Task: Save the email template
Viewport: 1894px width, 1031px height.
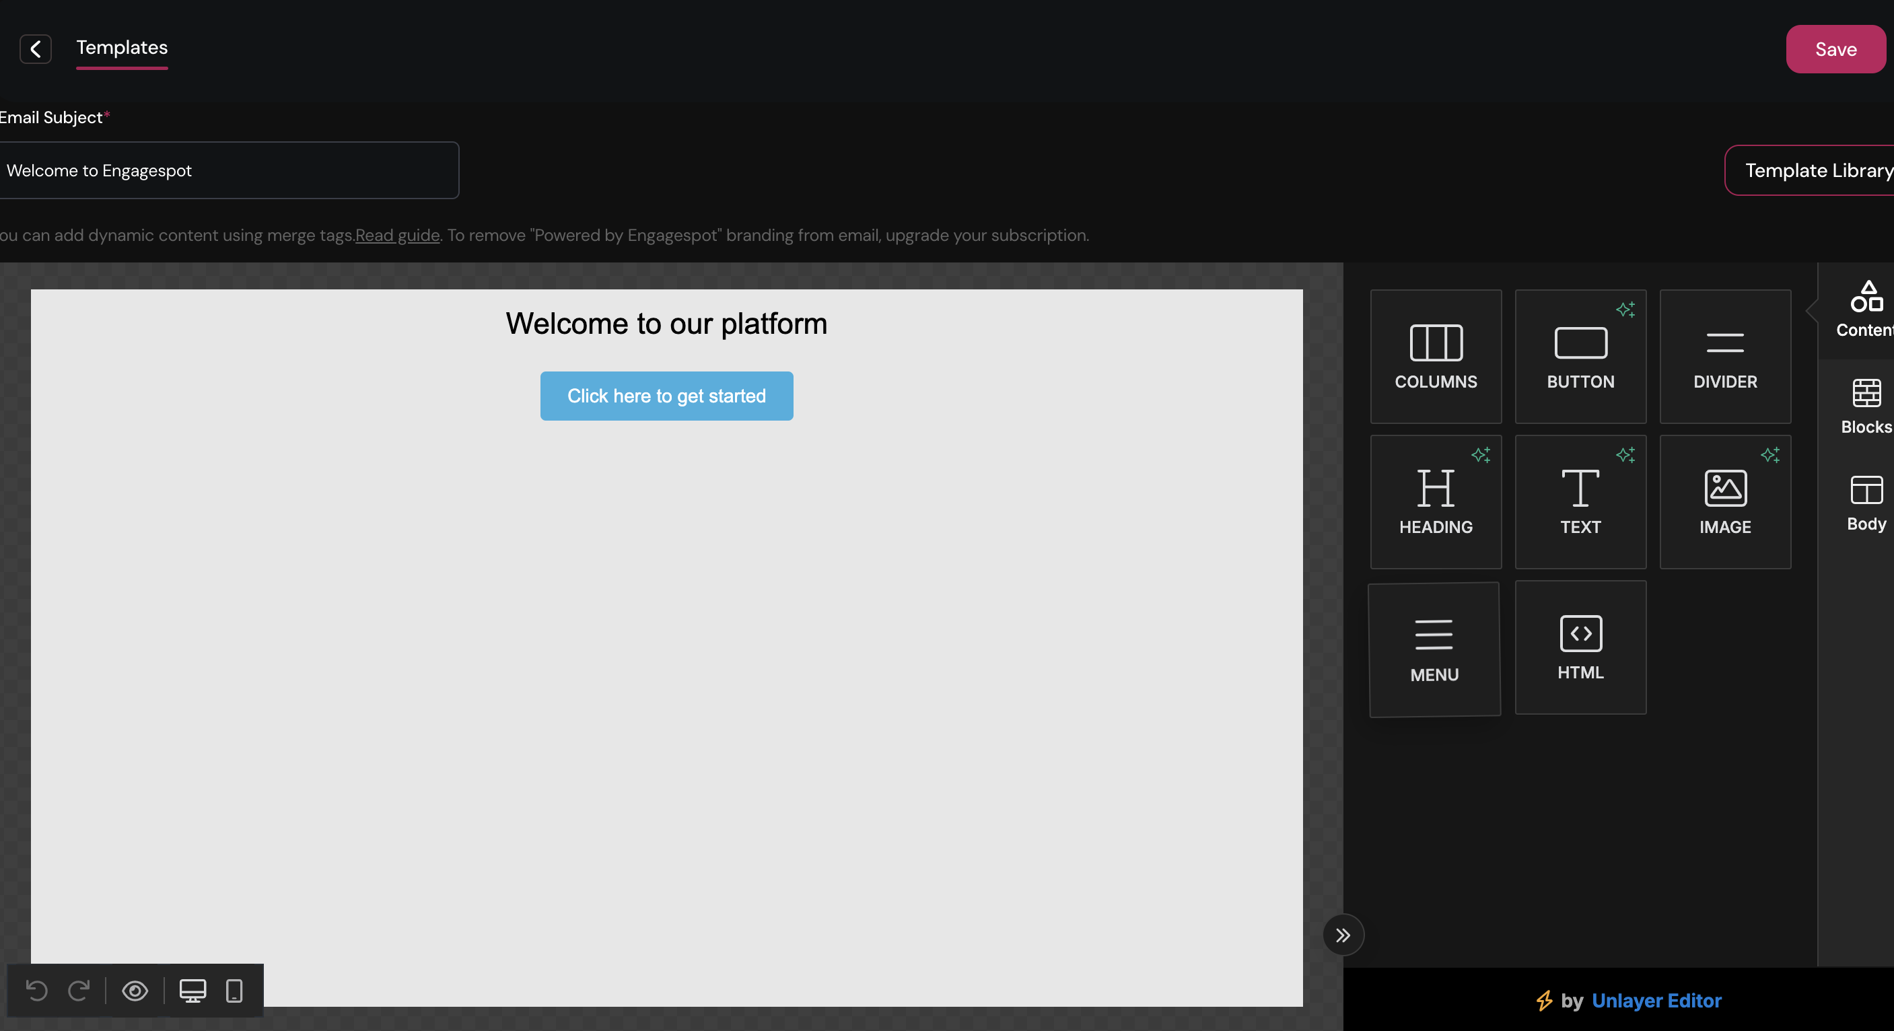Action: (x=1835, y=49)
